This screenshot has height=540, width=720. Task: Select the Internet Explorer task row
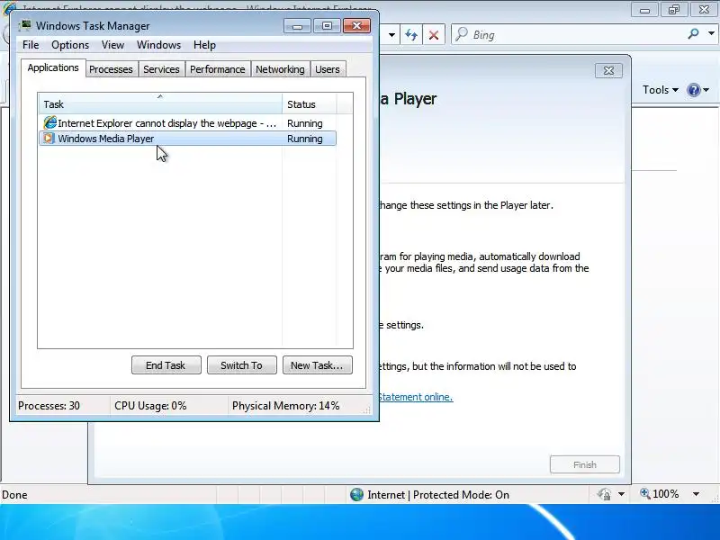click(x=187, y=123)
